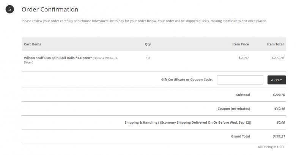The image size is (296, 155).
Task: Click the All Pricing in USD note
Action: 271,147
